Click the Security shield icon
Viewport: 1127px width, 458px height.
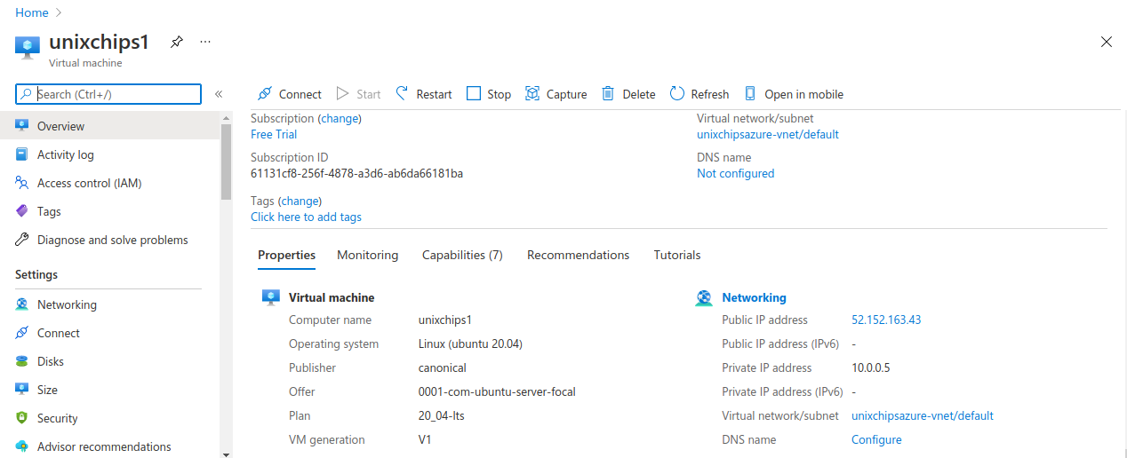(x=22, y=418)
